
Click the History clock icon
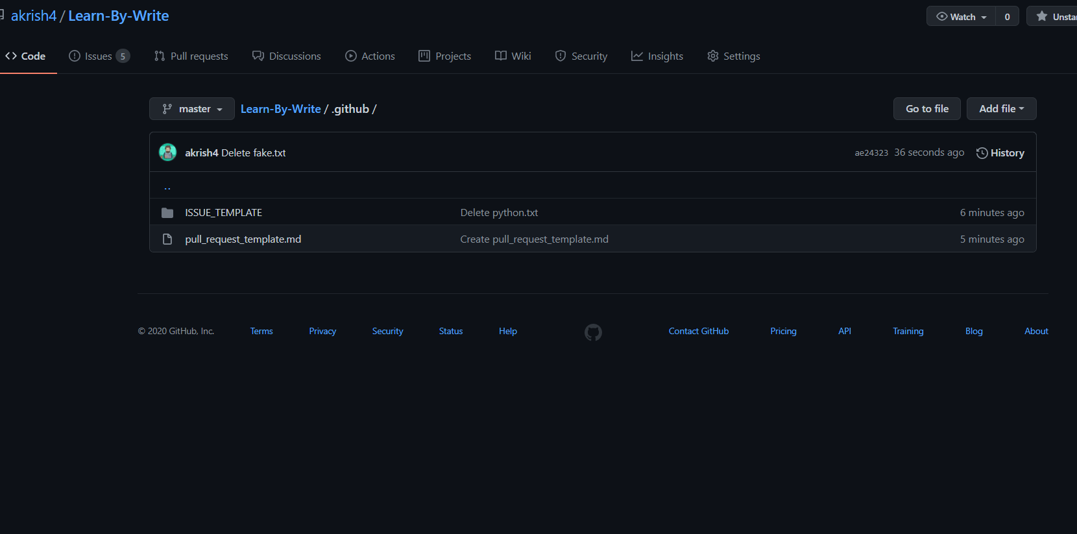tap(982, 153)
